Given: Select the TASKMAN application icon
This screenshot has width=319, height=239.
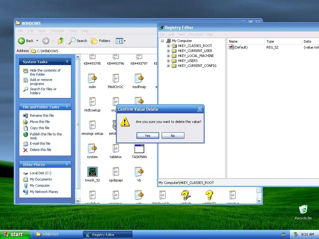Looking at the screenshot, I should (139, 148).
